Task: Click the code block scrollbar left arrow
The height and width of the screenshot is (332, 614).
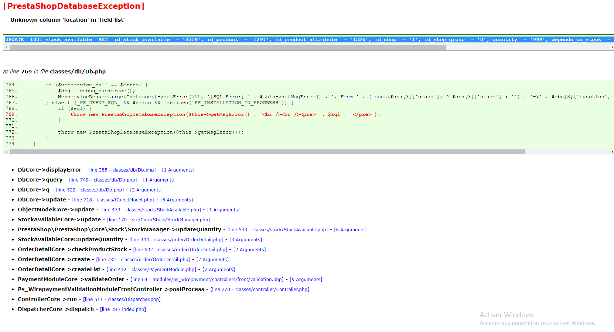Action: 6,152
